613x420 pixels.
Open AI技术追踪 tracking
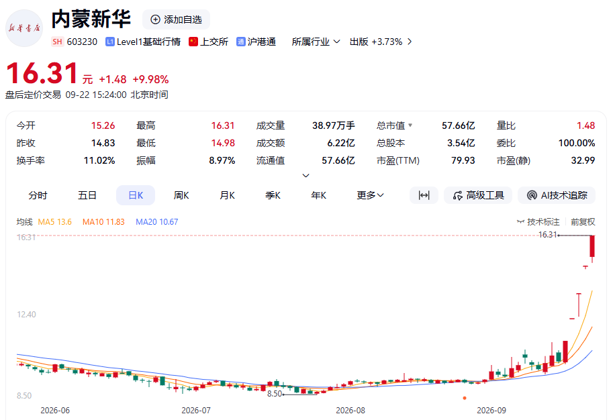coord(557,195)
